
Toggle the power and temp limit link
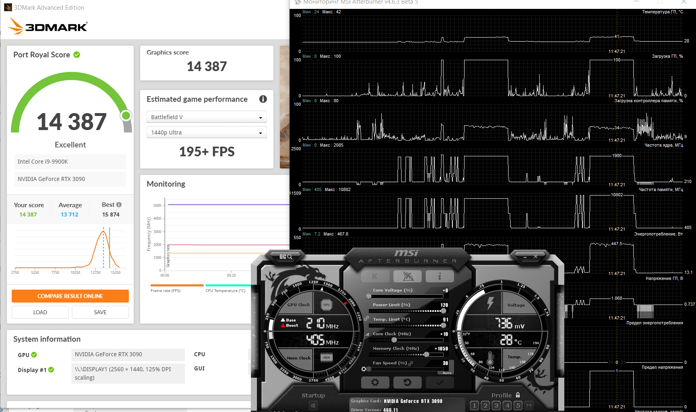[x=366, y=318]
